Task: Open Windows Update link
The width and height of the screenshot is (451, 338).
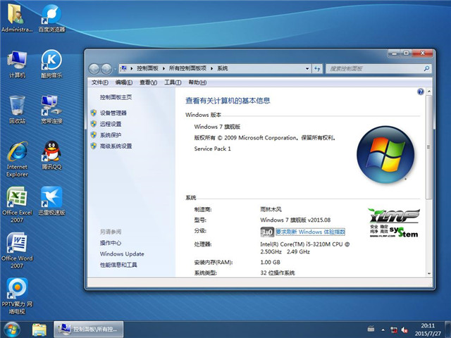Action: click(x=122, y=254)
